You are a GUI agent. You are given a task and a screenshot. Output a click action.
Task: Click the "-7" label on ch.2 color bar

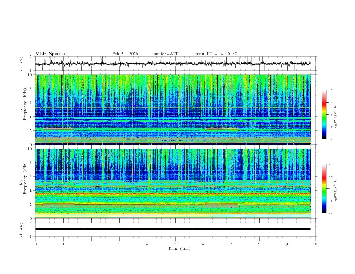coord(330,213)
